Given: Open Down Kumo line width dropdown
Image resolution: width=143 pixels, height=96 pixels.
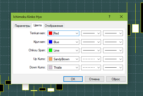Looking at the screenshot, I should click(113, 68).
